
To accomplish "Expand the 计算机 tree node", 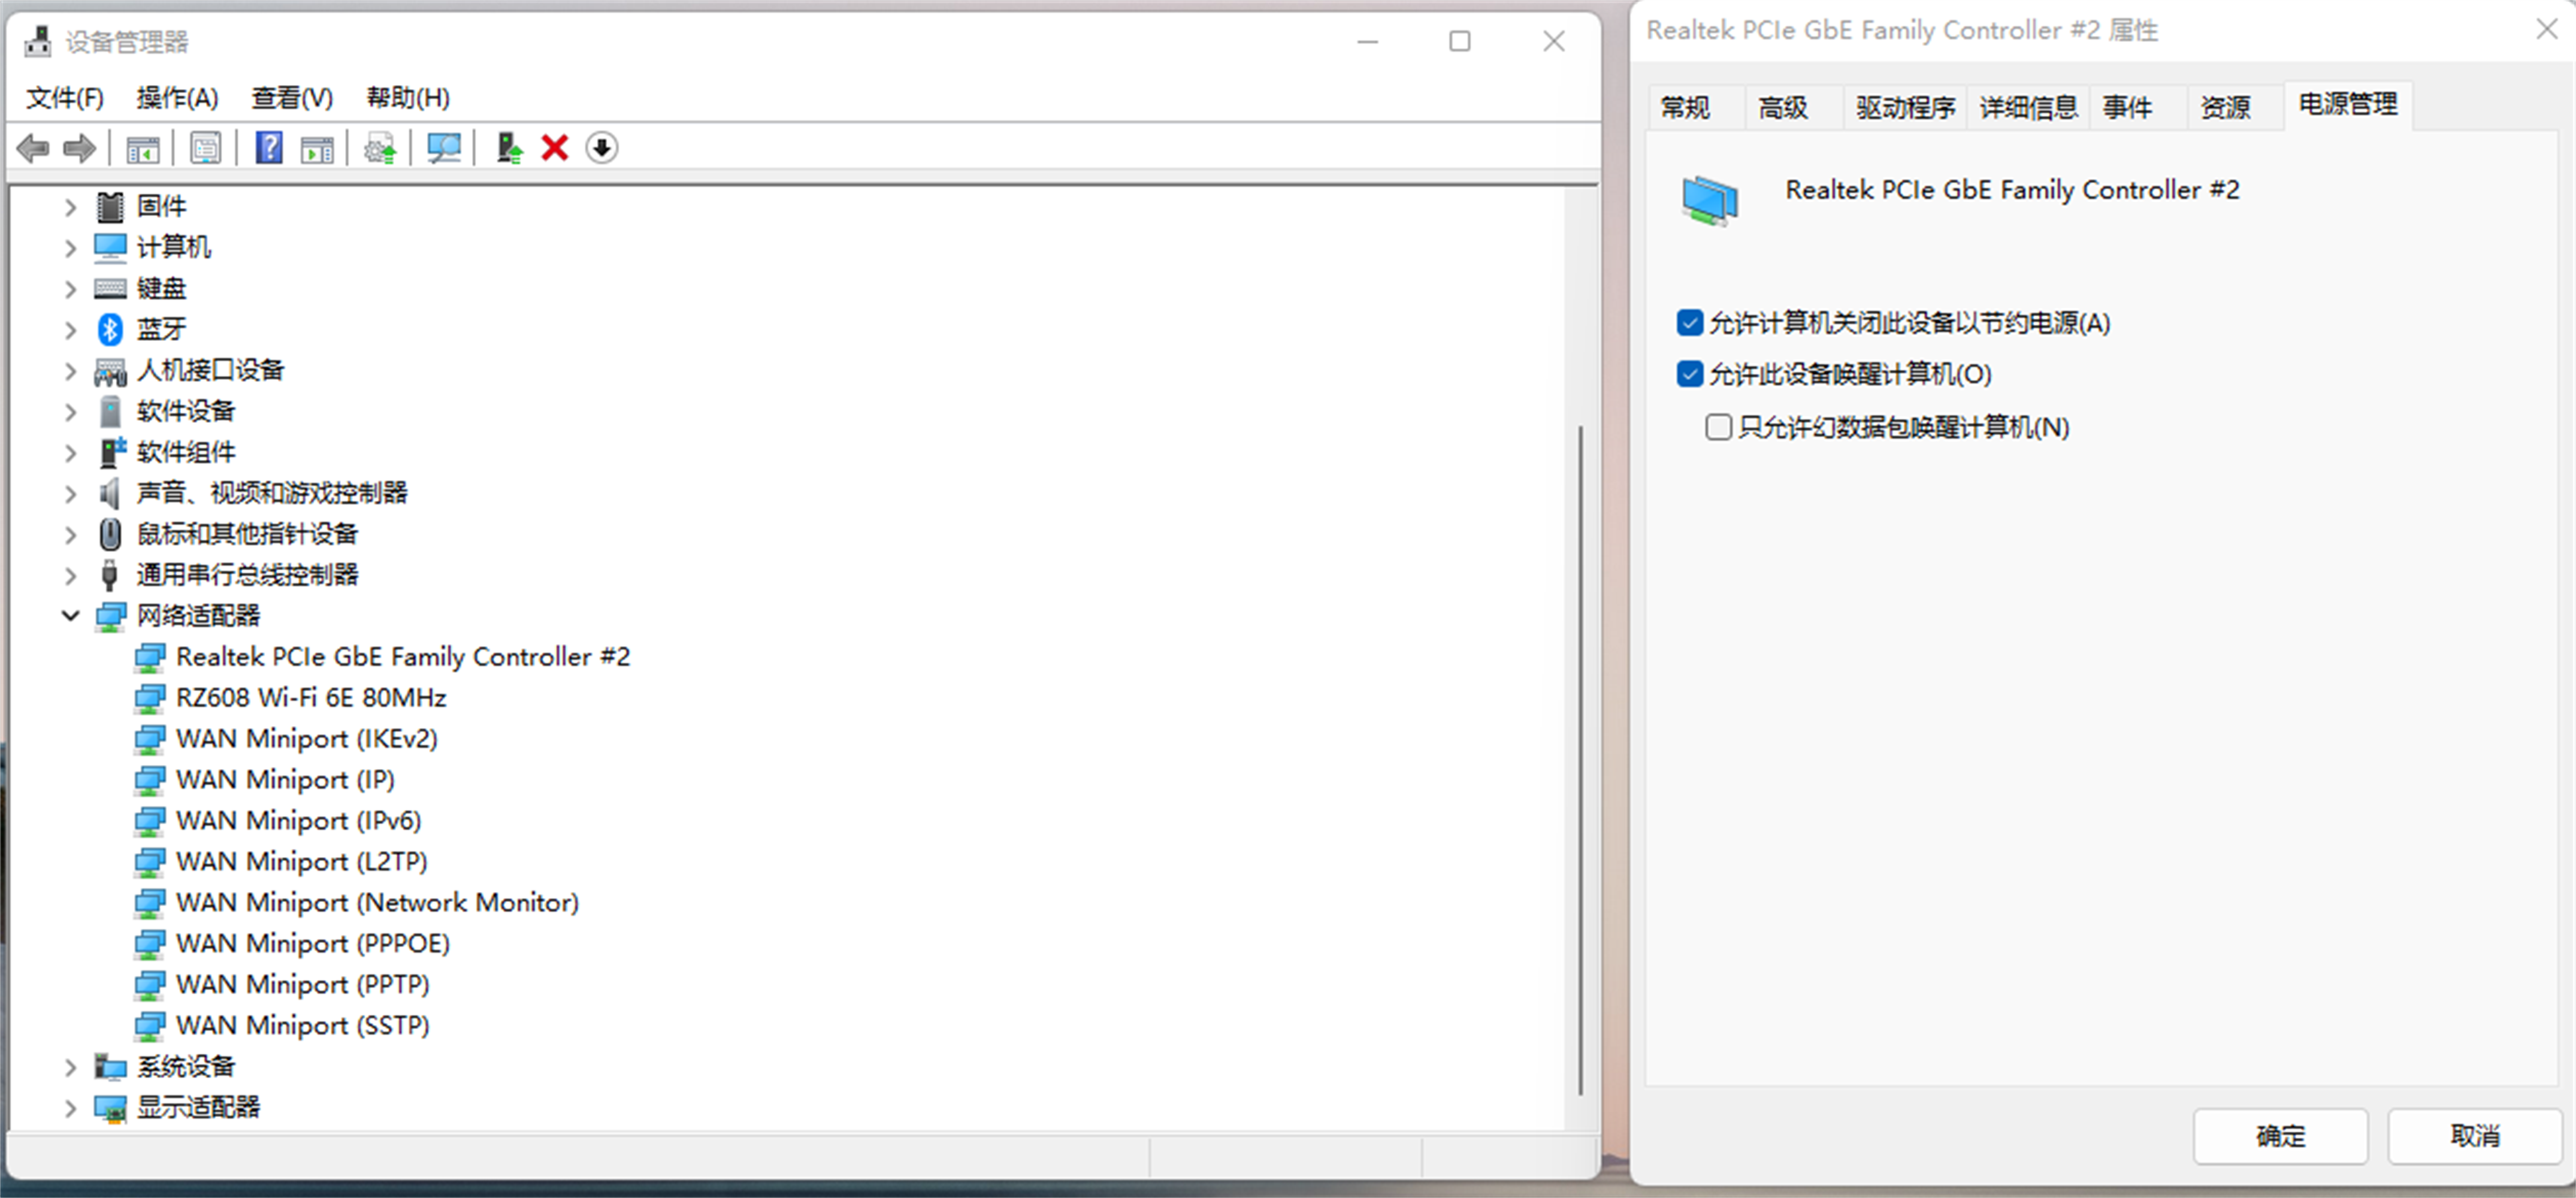I will coord(70,248).
